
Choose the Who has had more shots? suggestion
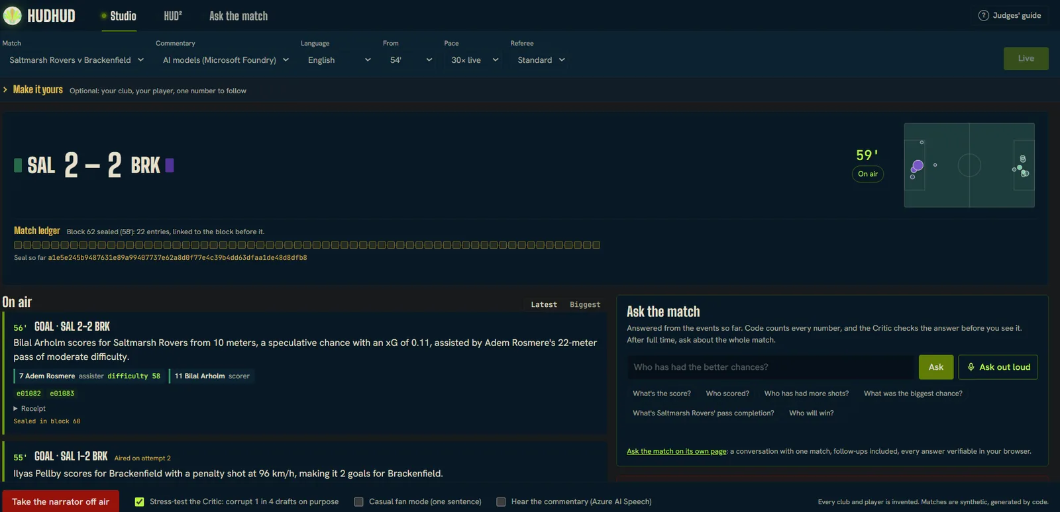click(x=806, y=394)
